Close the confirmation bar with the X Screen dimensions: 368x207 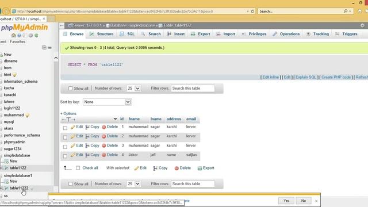tap(316, 201)
